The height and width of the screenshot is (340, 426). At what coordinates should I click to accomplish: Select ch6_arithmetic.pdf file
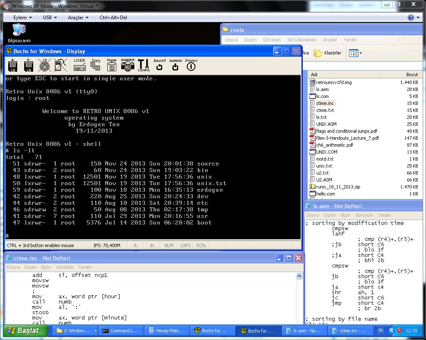click(x=331, y=145)
